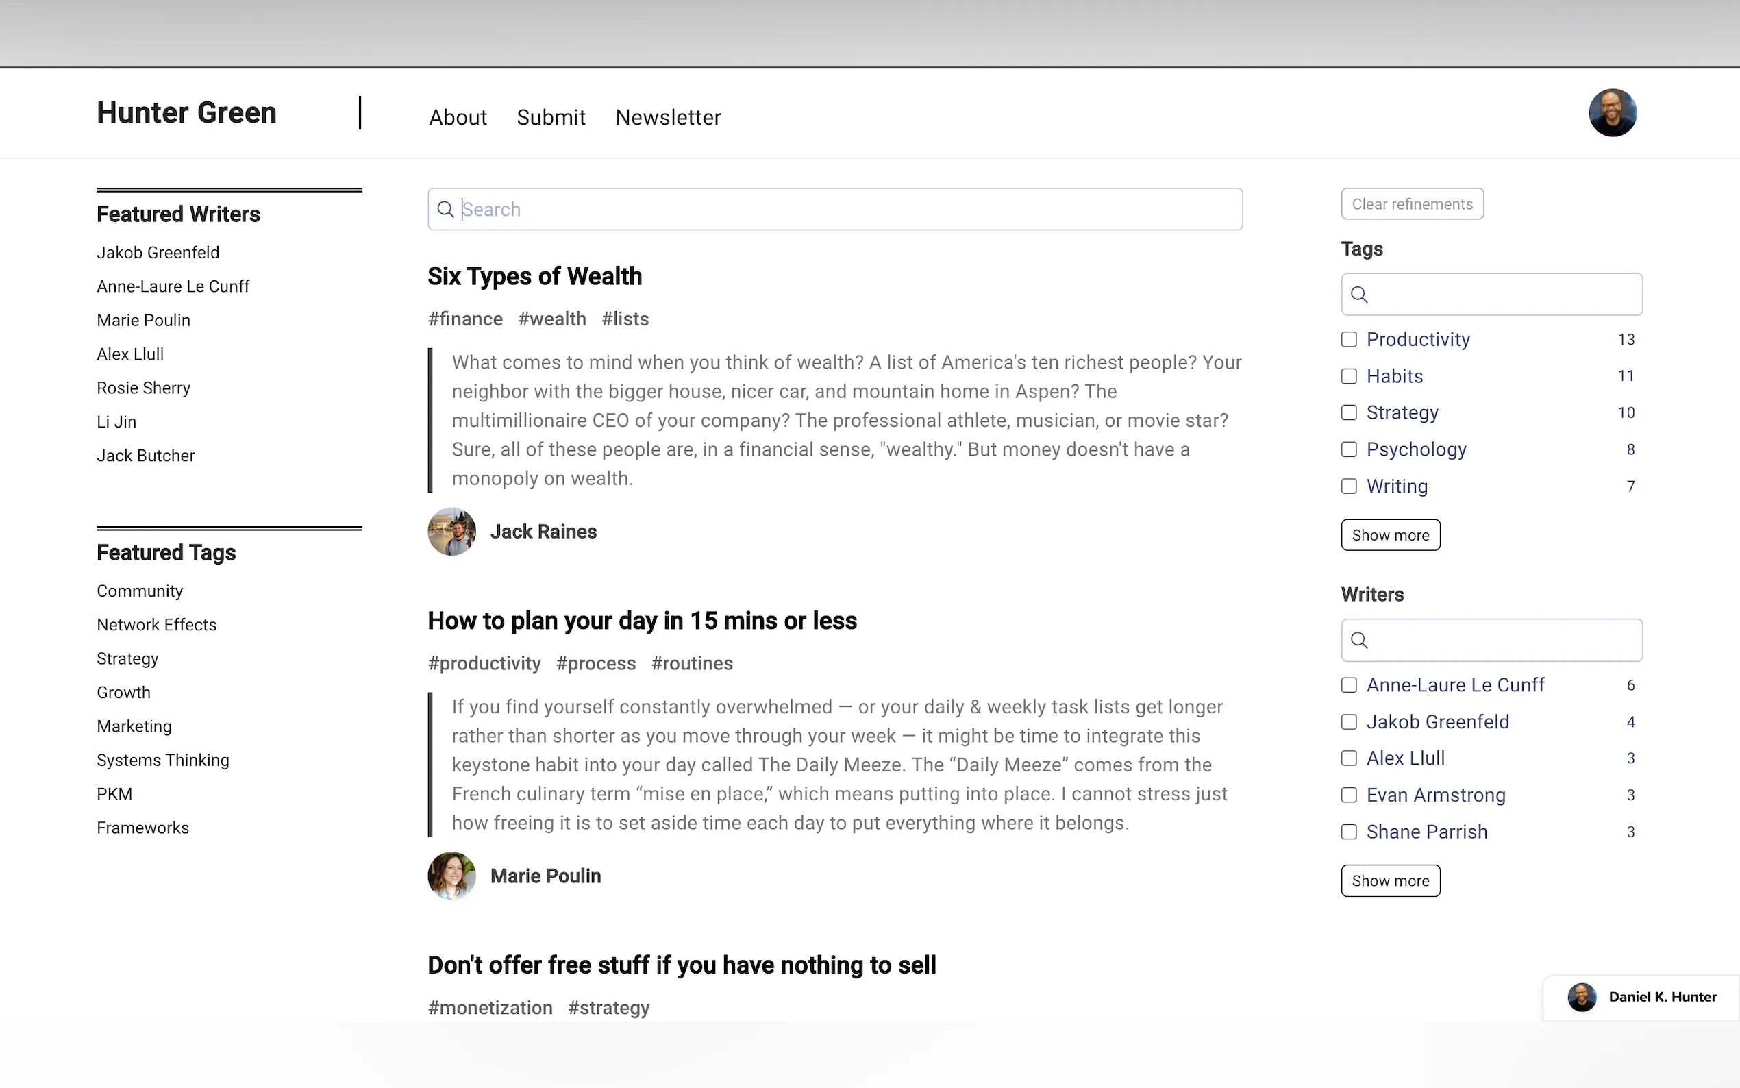Image resolution: width=1740 pixels, height=1088 pixels.
Task: Go to the Newsletter page
Action: click(x=667, y=117)
